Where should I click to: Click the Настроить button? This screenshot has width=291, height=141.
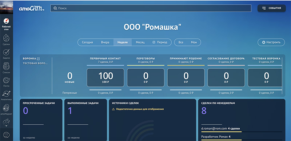click(271, 42)
